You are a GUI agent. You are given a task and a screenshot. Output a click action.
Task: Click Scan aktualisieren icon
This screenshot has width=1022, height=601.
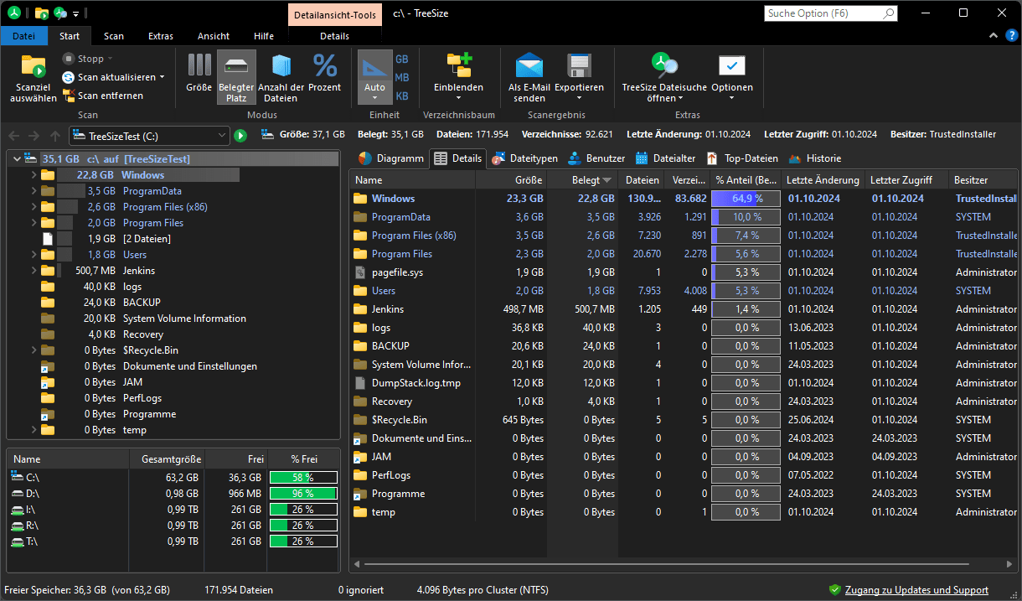click(69, 77)
